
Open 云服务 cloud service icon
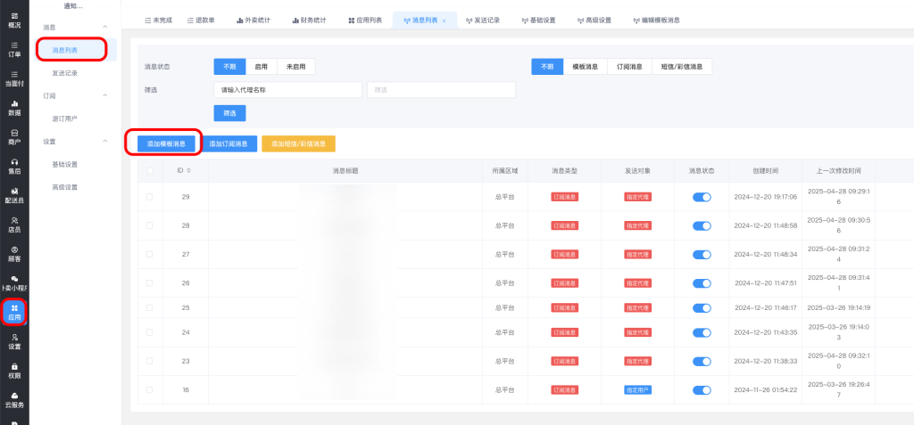14,399
